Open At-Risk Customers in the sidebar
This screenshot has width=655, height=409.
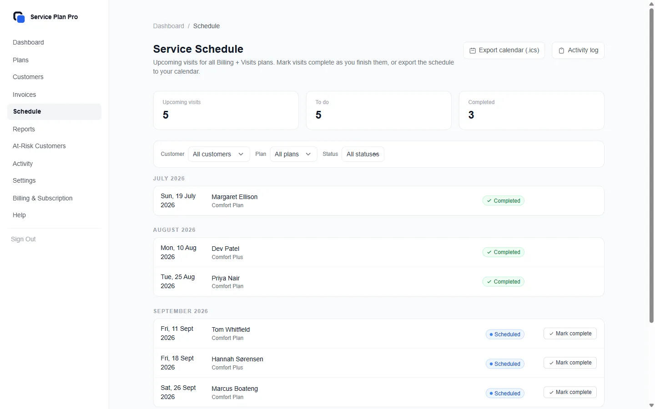[x=54, y=146]
